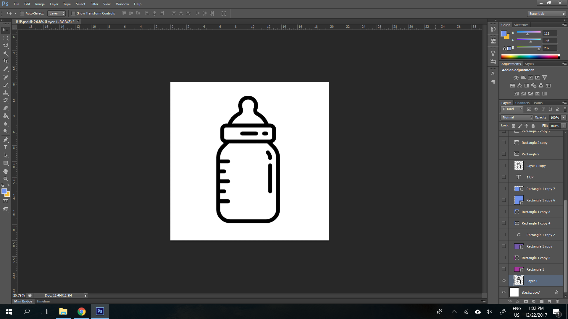The width and height of the screenshot is (568, 319).
Task: Click the foreground color swatch in toolbar
Action: pyautogui.click(x=4, y=191)
